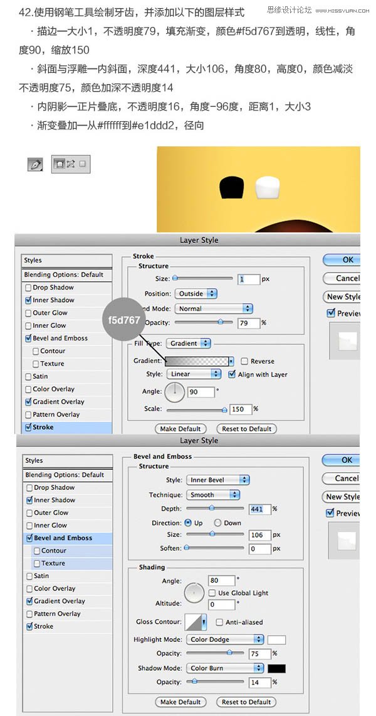This screenshot has height=716, width=376.
Task: Open the Highlight Mode dropdown showing Color Dodge
Action: point(225,640)
